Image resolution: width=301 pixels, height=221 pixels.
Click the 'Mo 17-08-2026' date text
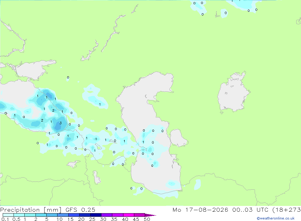(x=200, y=210)
